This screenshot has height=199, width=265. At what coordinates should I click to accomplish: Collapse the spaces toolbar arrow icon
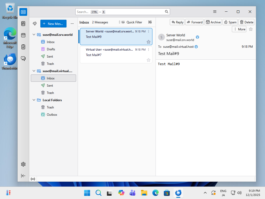tap(23, 176)
